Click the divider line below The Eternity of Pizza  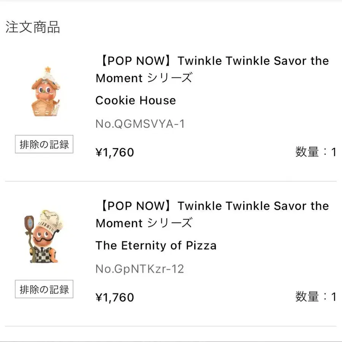click(x=171, y=326)
